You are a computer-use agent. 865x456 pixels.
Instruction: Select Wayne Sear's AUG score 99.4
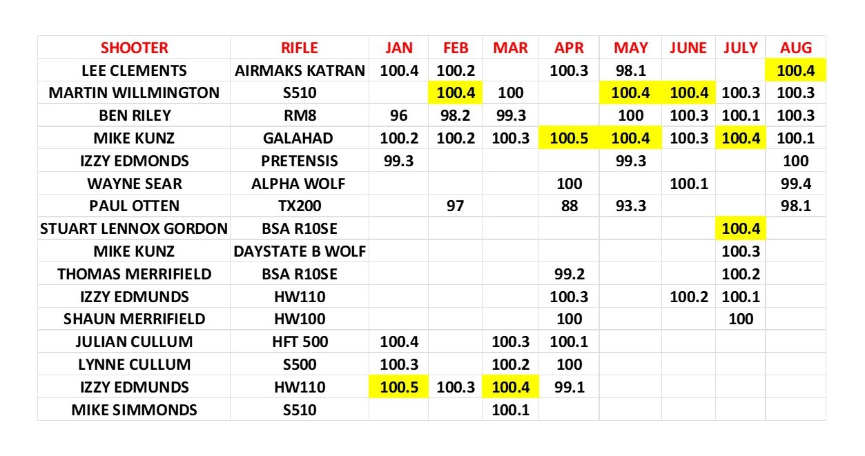(x=795, y=184)
